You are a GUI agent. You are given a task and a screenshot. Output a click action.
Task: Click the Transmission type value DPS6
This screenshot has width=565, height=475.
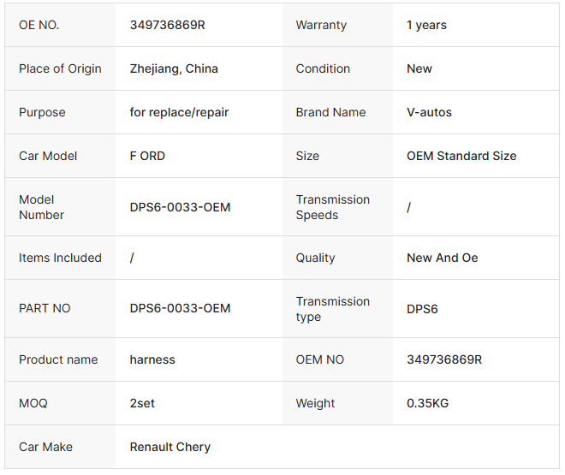pyautogui.click(x=422, y=309)
